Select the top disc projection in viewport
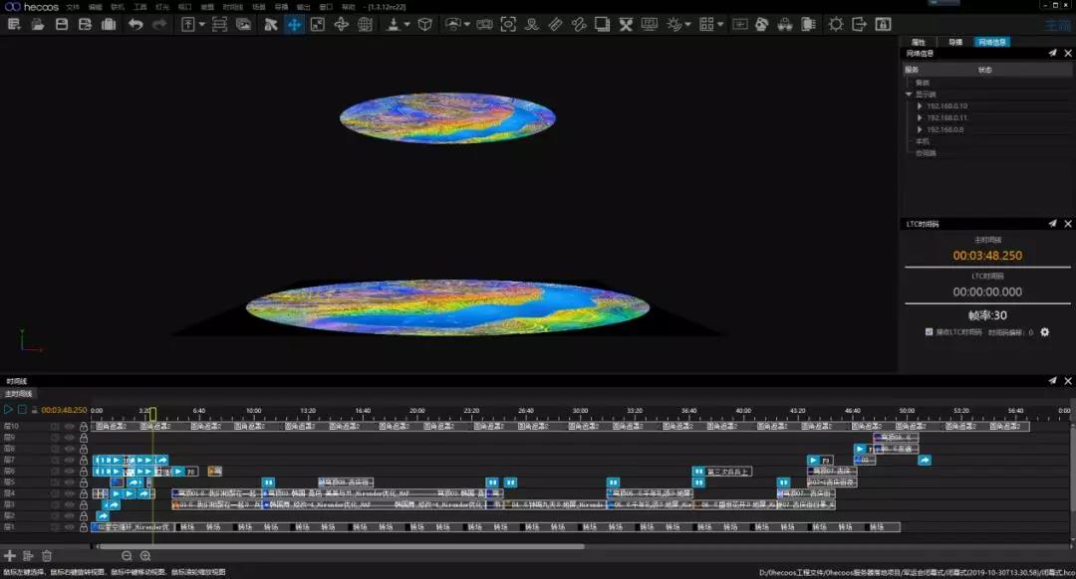The image size is (1076, 579). click(447, 117)
